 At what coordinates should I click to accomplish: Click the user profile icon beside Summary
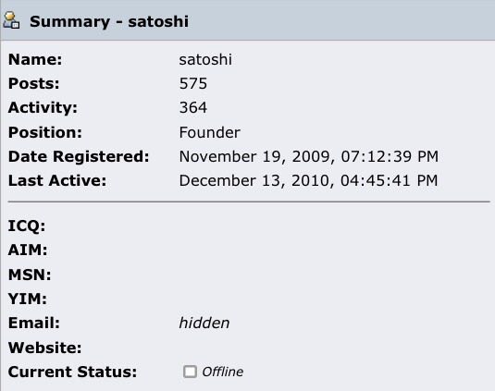click(x=12, y=21)
